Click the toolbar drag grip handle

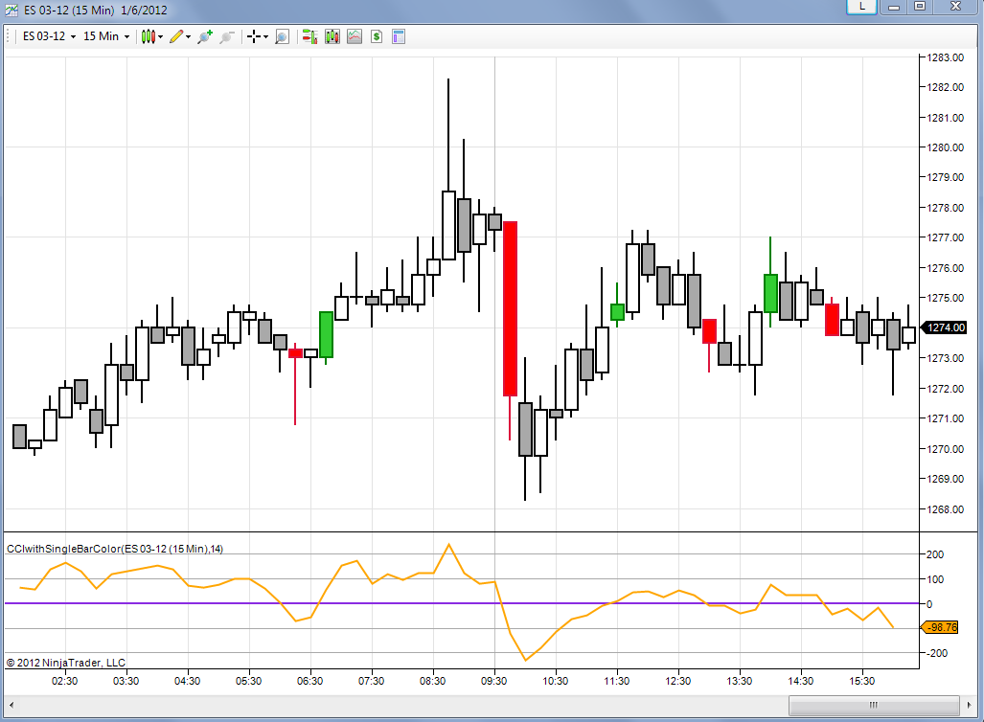pos(9,36)
